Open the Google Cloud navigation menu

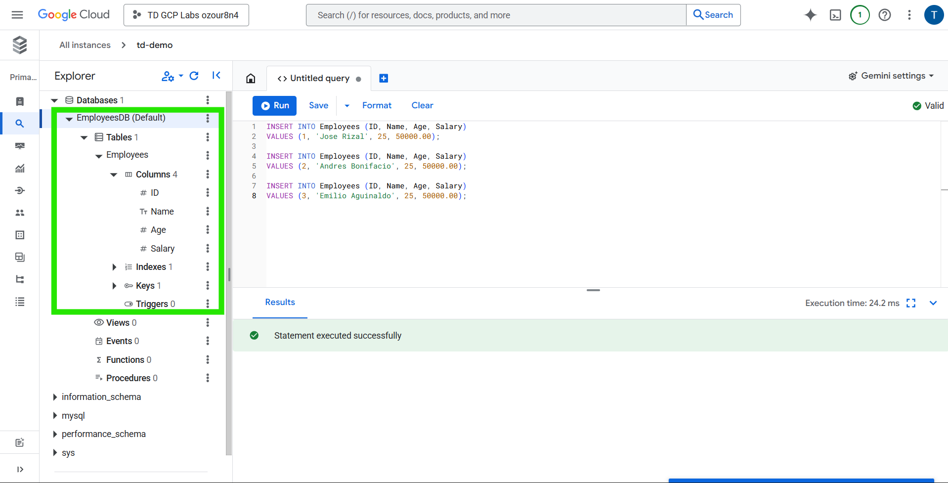click(17, 15)
